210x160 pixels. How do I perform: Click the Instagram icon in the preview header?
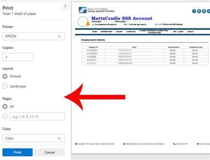click(204, 11)
